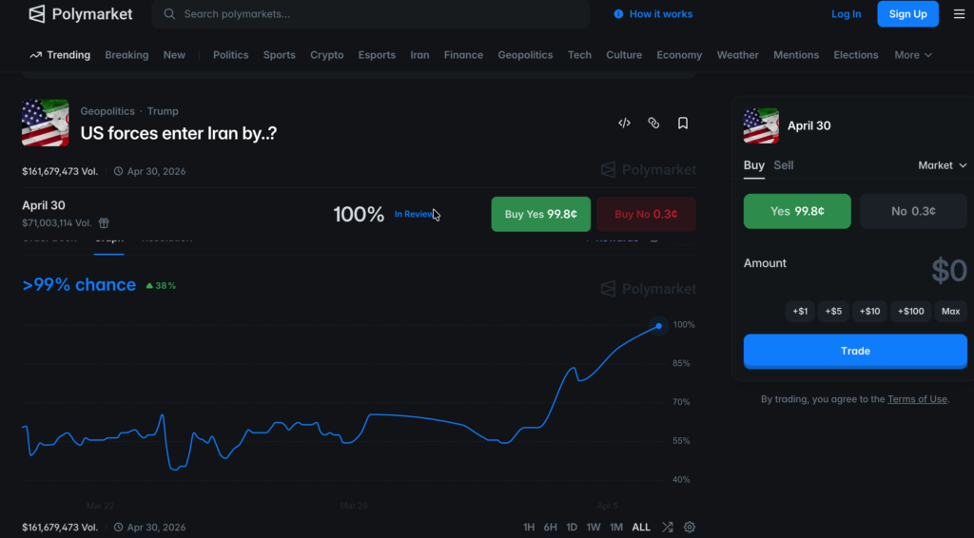Open the chart settings gear icon
974x538 pixels.
coord(690,527)
